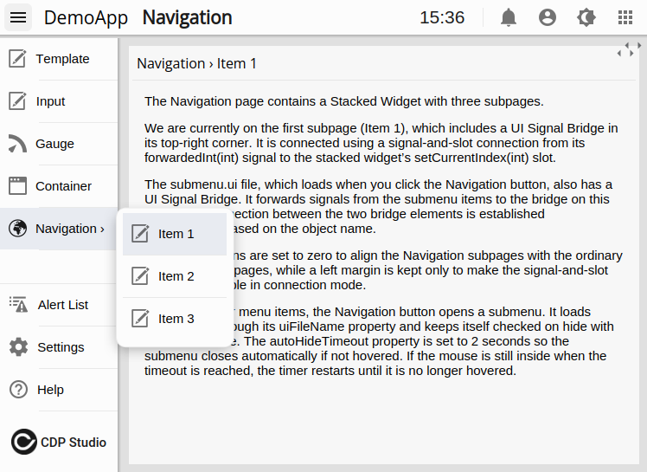Open the apps grid icon
This screenshot has width=647, height=472.
[625, 17]
